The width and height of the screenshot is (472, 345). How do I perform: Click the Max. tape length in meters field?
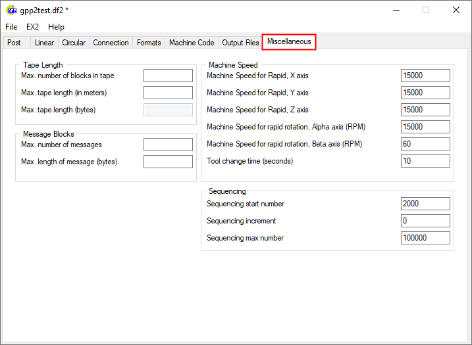pyautogui.click(x=168, y=93)
